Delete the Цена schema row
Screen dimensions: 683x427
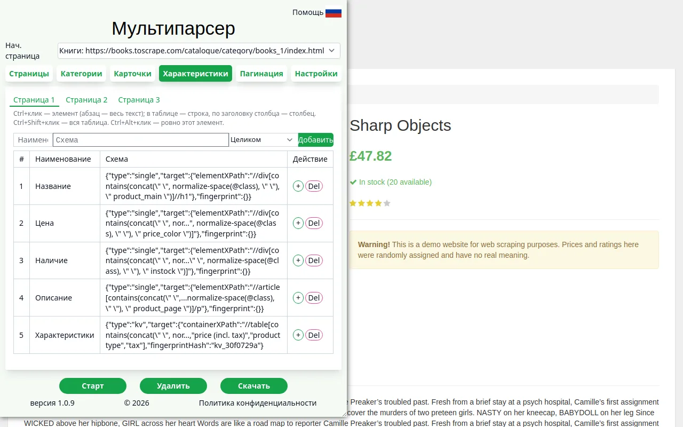pos(314,223)
